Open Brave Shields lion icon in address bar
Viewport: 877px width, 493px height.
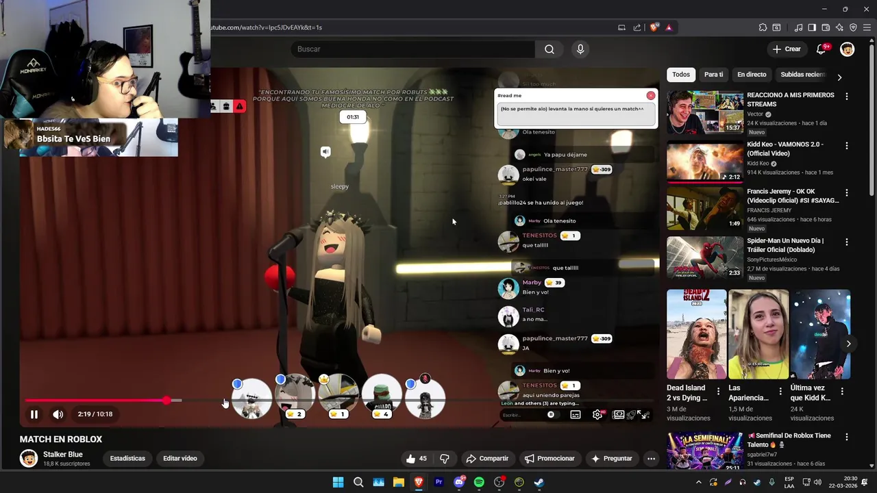coord(654,27)
